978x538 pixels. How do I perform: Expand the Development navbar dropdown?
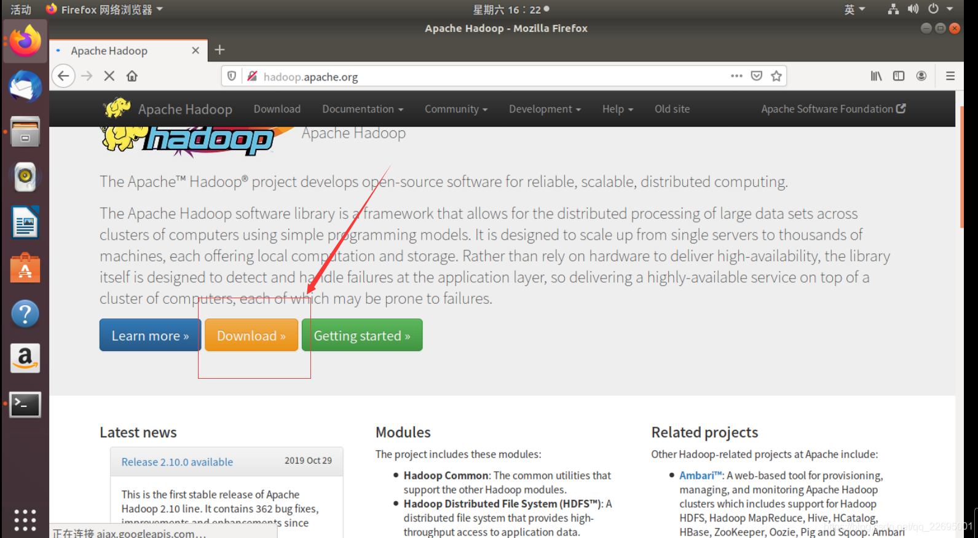[x=545, y=109]
